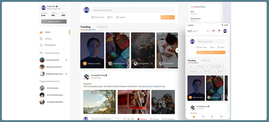
Task: Add Location in the desktop post composer
Action: (x=117, y=17)
